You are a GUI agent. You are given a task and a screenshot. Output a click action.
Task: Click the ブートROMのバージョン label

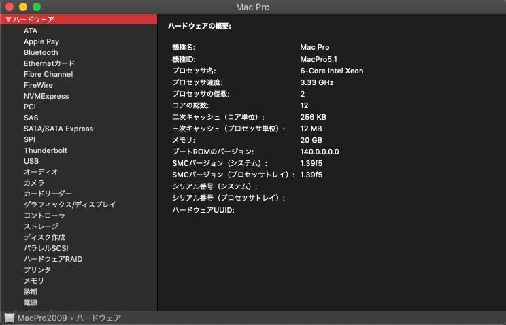213,152
